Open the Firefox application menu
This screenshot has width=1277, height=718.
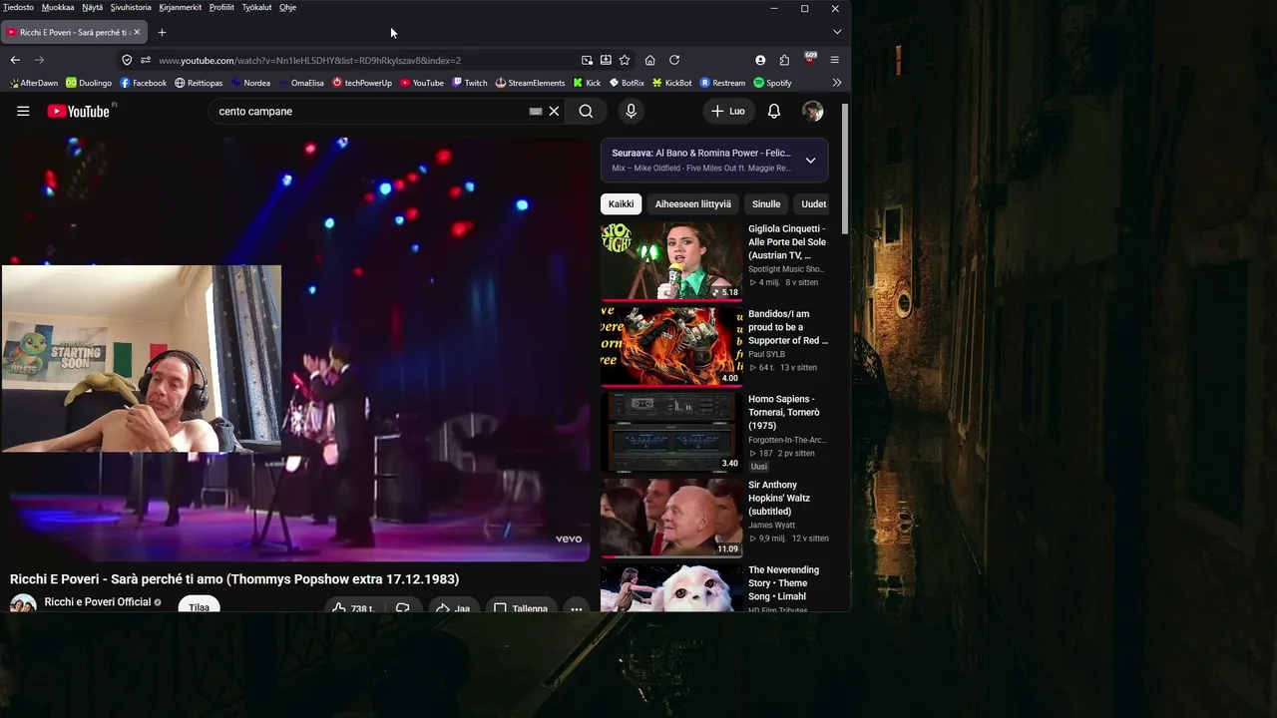(x=835, y=60)
